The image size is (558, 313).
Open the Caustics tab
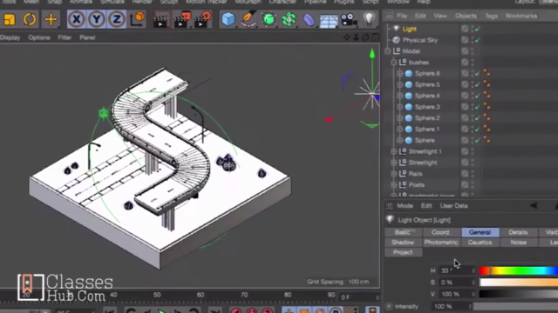tap(480, 243)
